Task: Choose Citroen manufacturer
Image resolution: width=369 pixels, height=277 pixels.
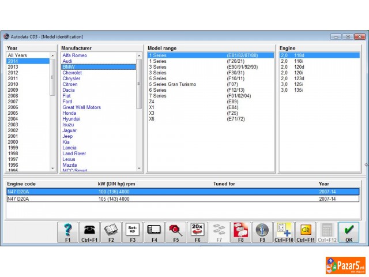Action: pos(99,84)
